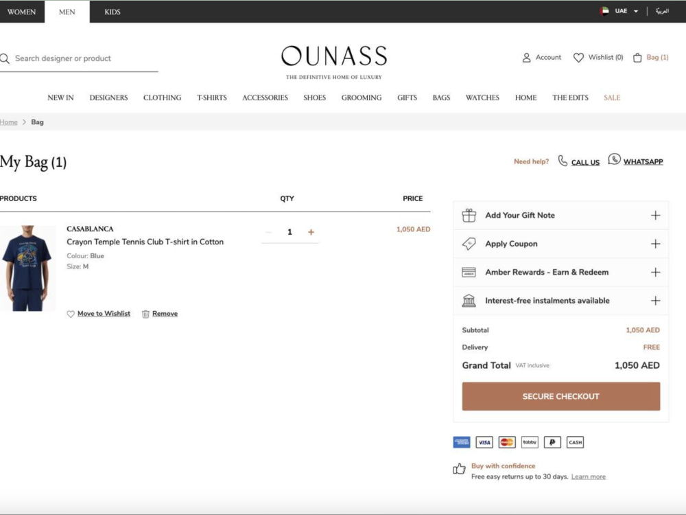
Task: Click Move to Wishlist link
Action: click(104, 314)
